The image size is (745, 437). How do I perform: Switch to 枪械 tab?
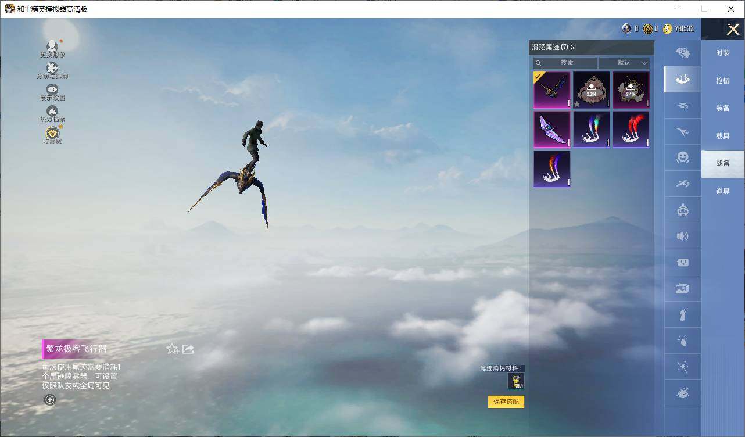[x=723, y=81]
